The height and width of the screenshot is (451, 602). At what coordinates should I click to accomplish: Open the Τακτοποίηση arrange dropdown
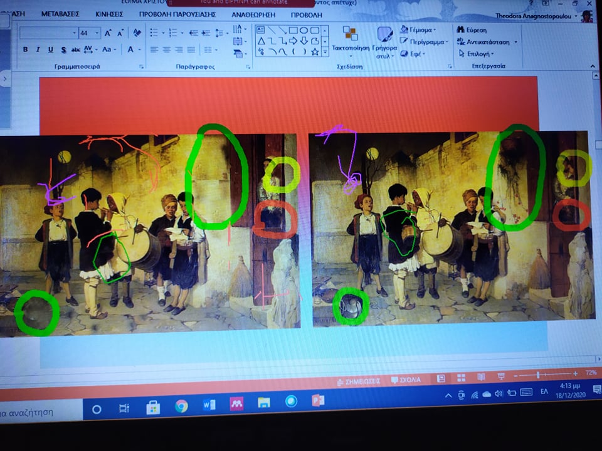[x=350, y=41]
